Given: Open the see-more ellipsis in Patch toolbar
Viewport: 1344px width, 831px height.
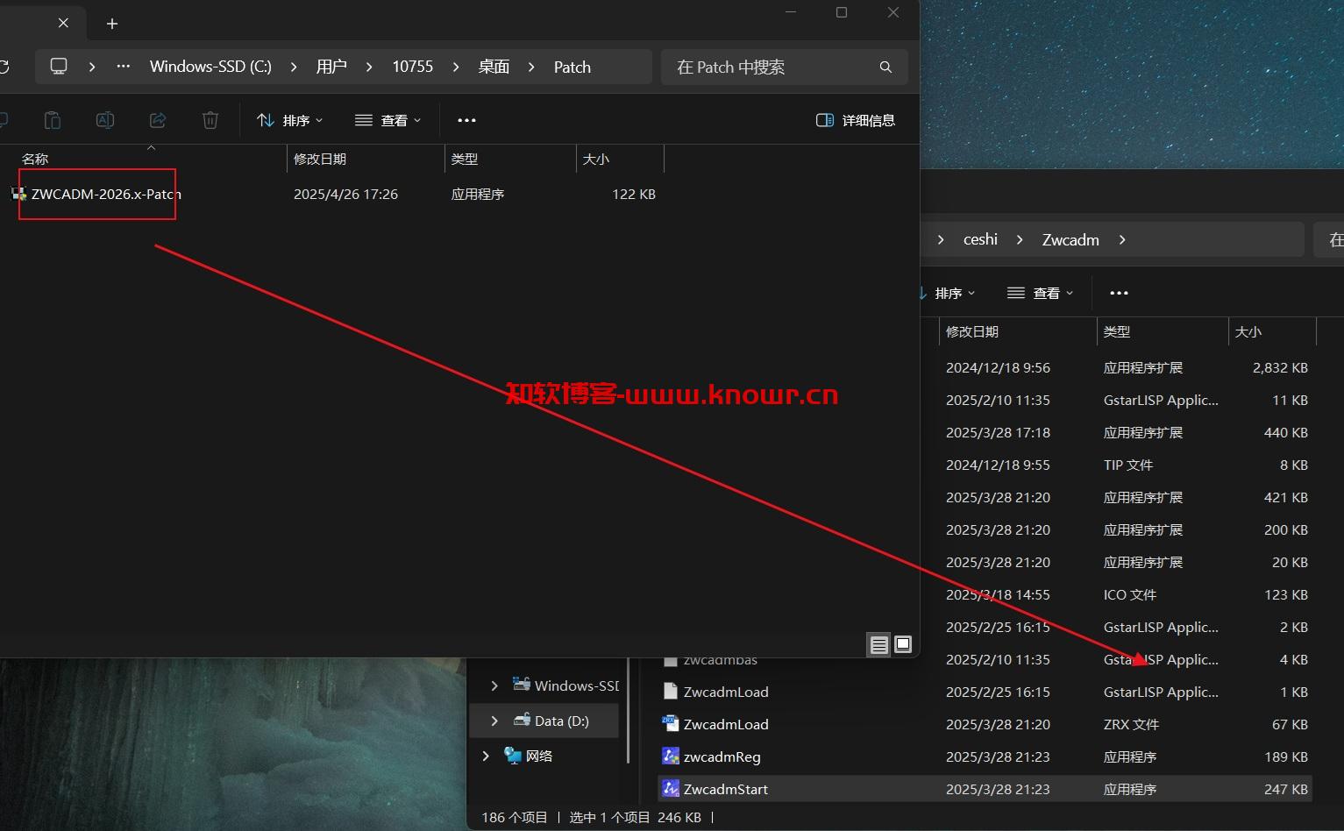Looking at the screenshot, I should pyautogui.click(x=466, y=120).
